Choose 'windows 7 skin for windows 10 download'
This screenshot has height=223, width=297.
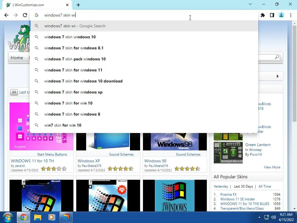coord(144,81)
